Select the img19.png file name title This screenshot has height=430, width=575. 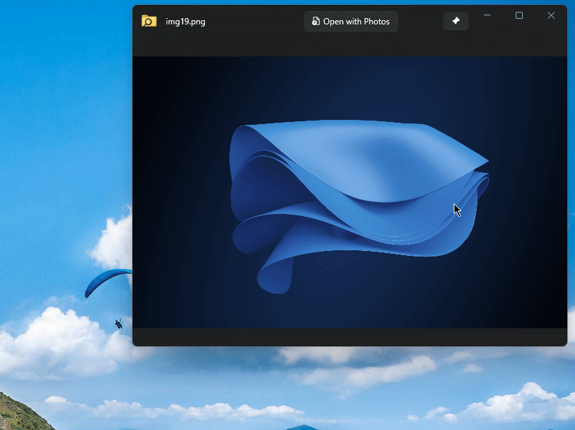[x=185, y=22]
